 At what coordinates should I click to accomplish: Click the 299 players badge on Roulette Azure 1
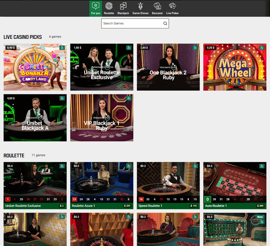(127, 206)
